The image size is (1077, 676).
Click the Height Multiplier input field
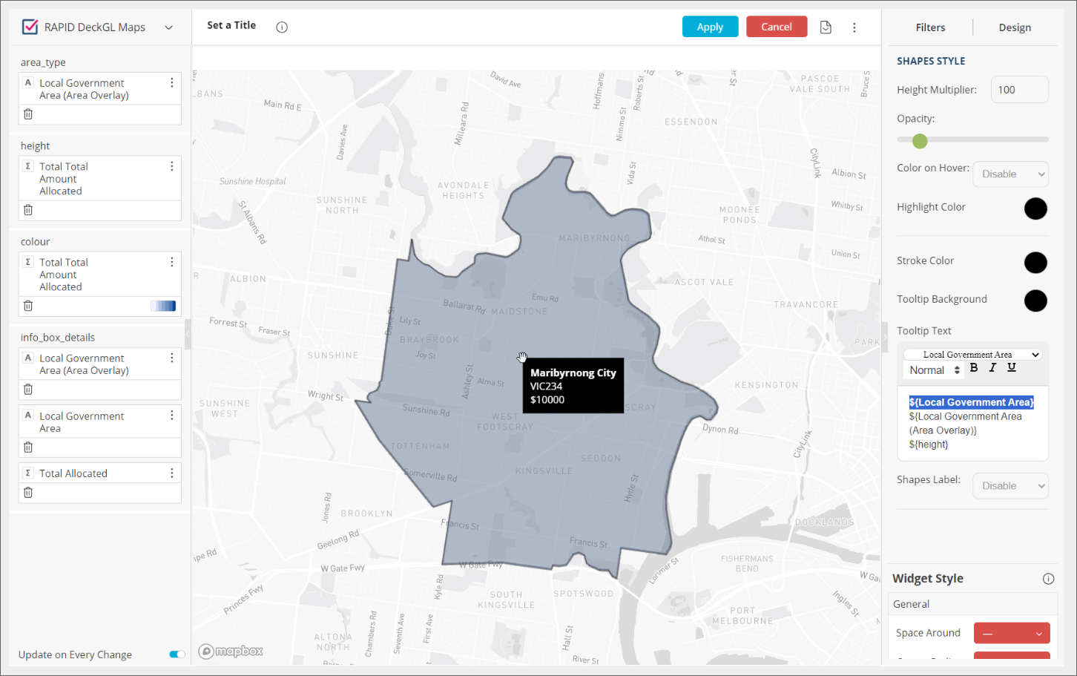click(1020, 90)
